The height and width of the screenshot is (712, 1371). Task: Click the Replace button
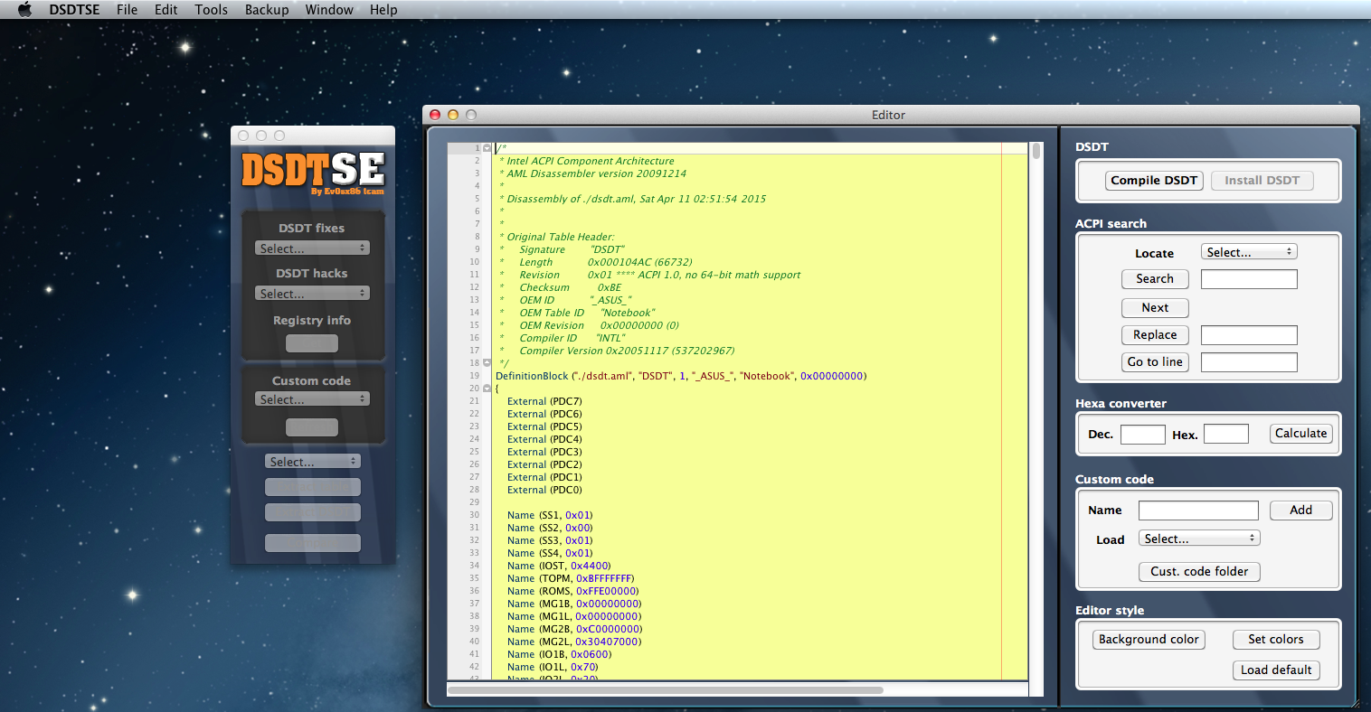coord(1155,335)
